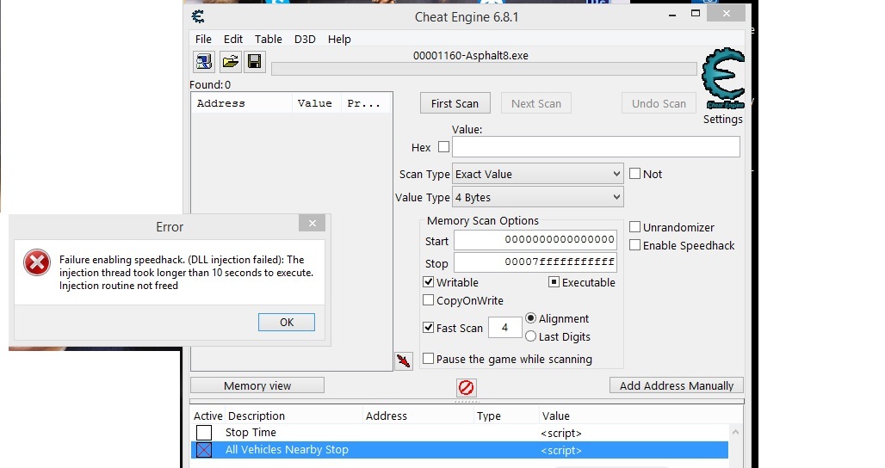Click OK in the Error dialog
The image size is (885, 468).
[x=287, y=322]
